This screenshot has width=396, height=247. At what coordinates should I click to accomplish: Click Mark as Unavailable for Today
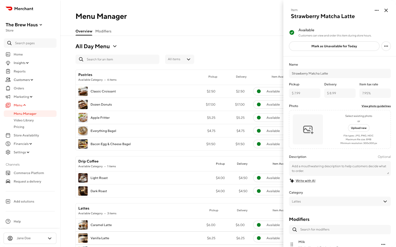(x=334, y=46)
